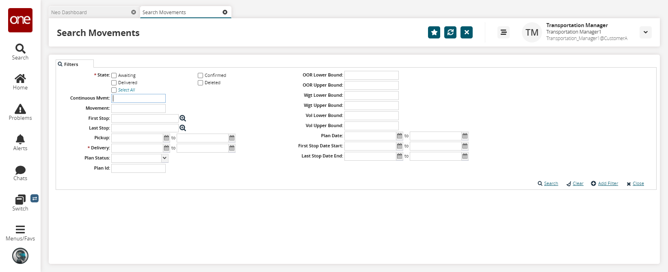The width and height of the screenshot is (668, 272).
Task: Enable the Confirmed state checkbox
Action: (201, 76)
